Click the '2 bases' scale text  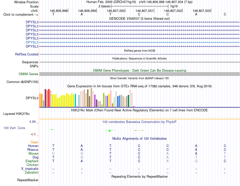[104, 6]
